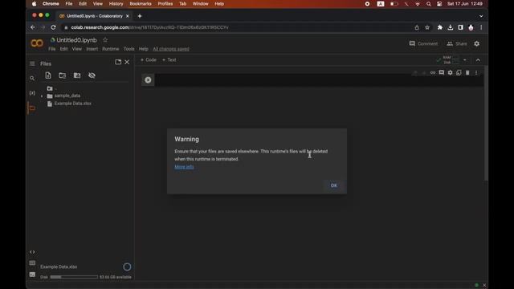Close the Files side panel

click(x=127, y=62)
